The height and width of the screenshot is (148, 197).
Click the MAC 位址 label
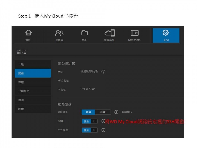click(x=63, y=81)
